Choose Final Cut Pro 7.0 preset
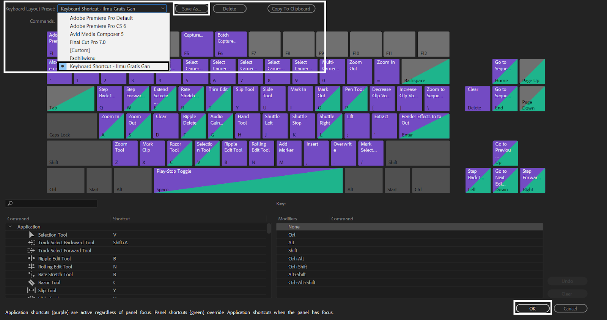 click(88, 42)
